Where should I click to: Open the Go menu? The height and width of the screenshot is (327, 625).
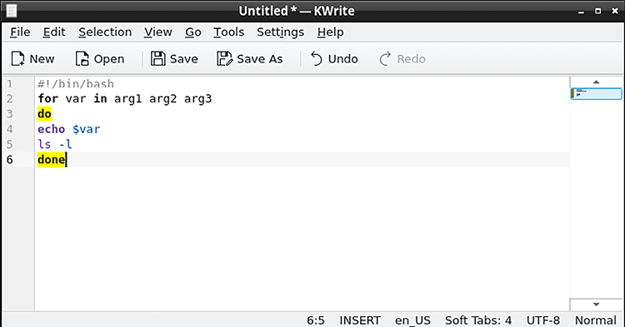coord(193,32)
